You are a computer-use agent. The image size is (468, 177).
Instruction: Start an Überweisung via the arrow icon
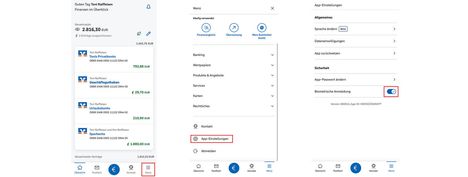234,28
